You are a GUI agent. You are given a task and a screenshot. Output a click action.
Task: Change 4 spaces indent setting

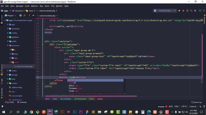pos(193,106)
